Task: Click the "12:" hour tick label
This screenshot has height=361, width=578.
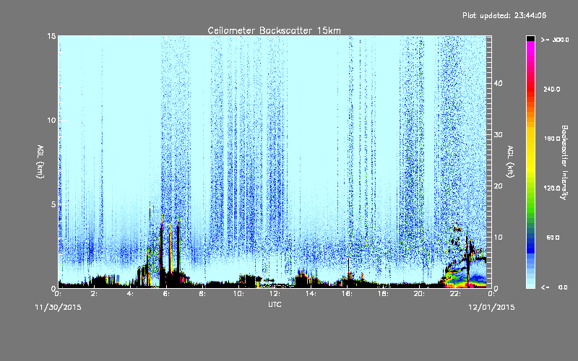Action: 275,294
